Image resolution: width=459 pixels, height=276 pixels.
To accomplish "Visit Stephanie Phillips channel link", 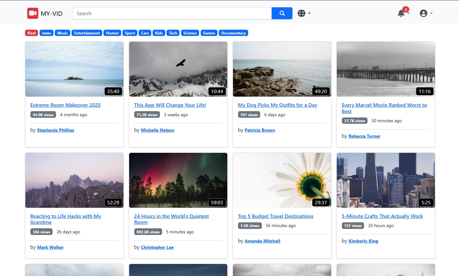I will point(55,130).
